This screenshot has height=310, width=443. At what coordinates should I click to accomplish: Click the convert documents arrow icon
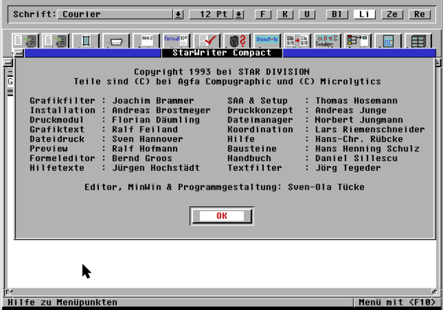[x=297, y=41]
